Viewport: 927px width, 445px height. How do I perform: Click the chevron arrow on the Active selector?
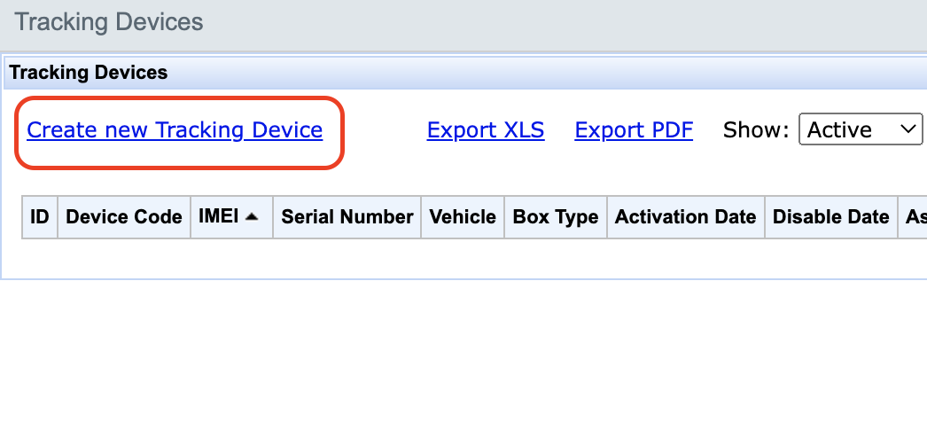click(x=908, y=130)
